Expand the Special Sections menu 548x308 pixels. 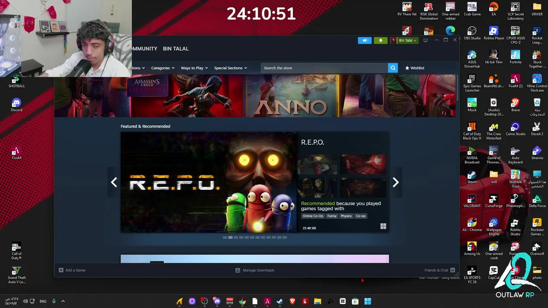coord(230,68)
